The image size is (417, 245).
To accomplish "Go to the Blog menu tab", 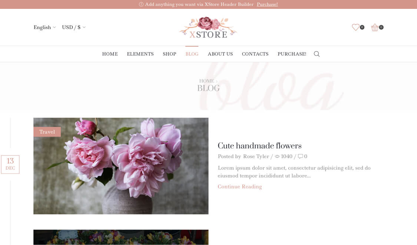I will pyautogui.click(x=192, y=54).
